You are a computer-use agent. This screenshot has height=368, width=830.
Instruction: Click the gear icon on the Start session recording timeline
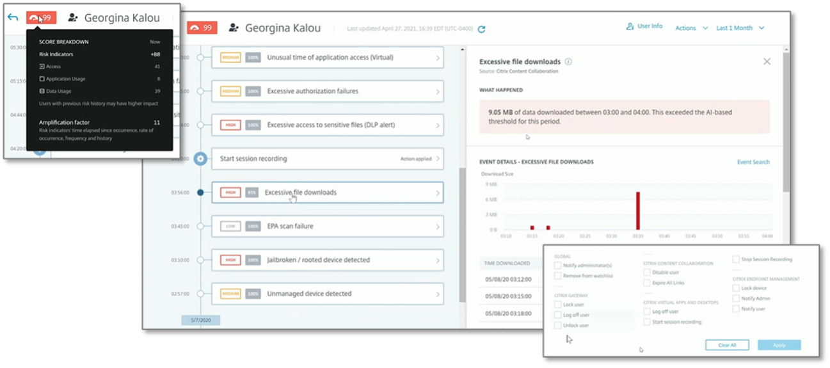click(200, 159)
